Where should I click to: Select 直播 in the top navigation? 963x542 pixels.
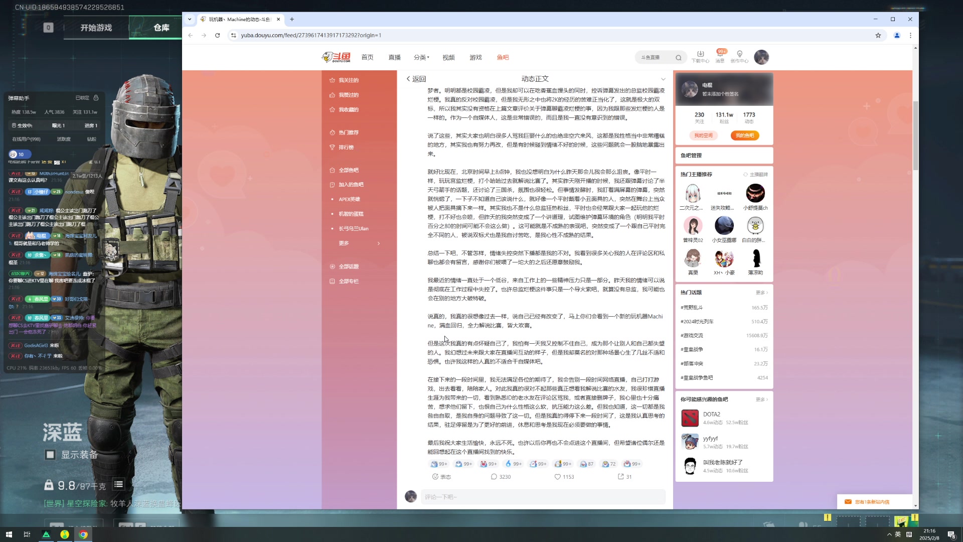pyautogui.click(x=395, y=57)
